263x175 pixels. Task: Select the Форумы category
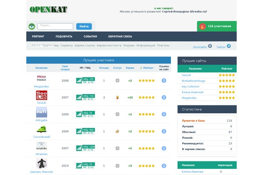pos(129,45)
